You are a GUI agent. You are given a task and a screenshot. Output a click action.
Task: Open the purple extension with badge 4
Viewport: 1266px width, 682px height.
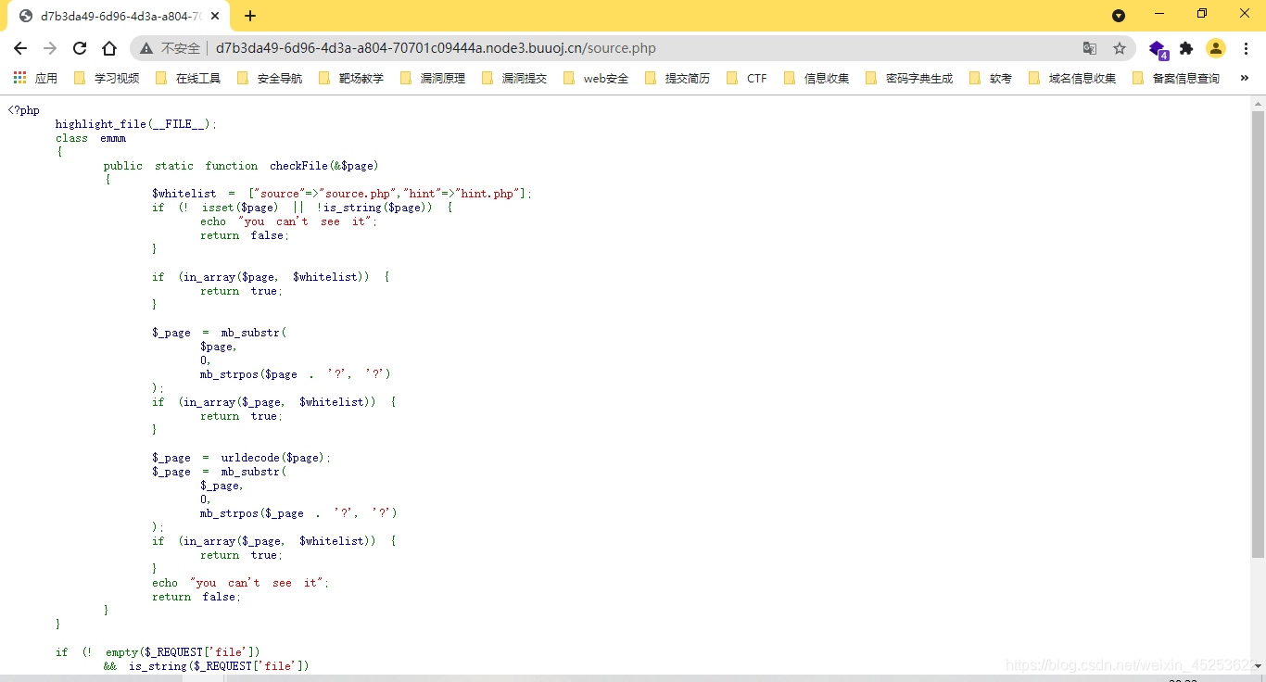(x=1158, y=49)
